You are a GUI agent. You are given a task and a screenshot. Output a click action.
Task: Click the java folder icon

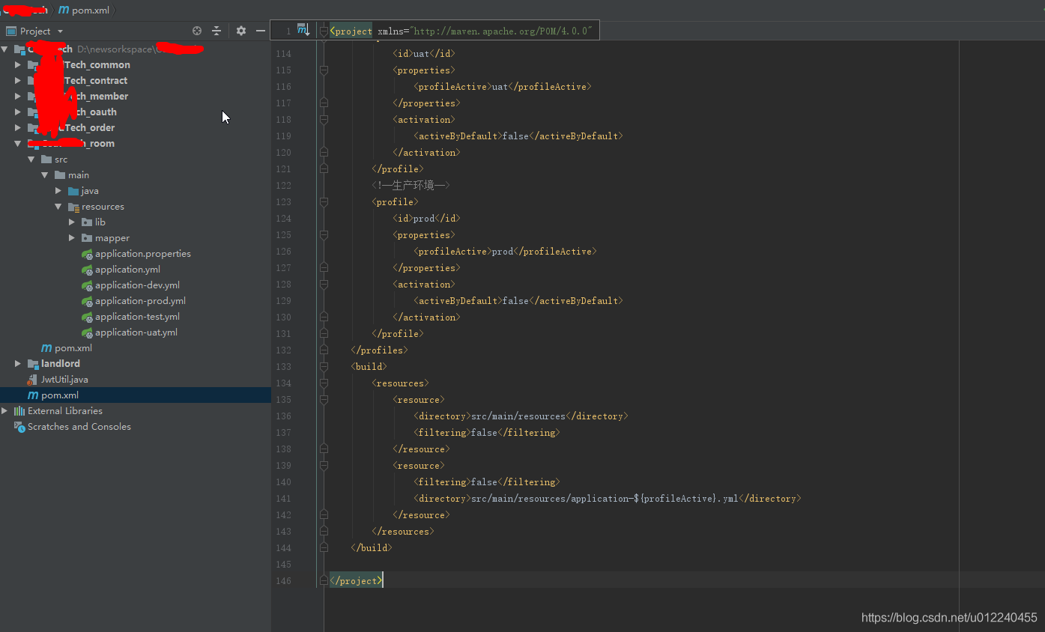click(x=73, y=190)
